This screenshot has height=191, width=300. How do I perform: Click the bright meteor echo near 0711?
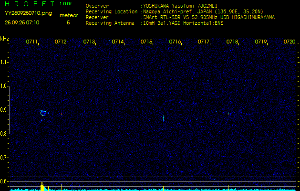pos(43,113)
